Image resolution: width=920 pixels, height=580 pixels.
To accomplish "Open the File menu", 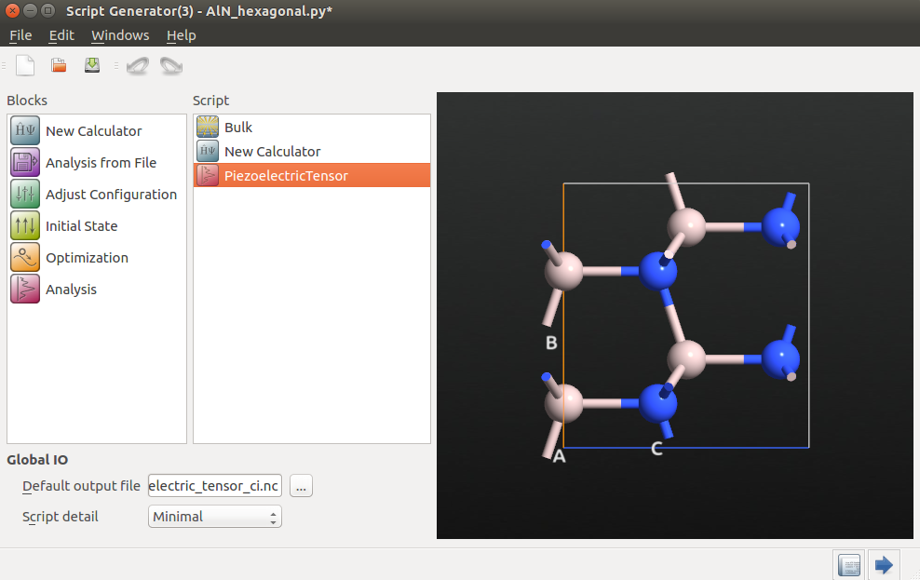I will [20, 35].
